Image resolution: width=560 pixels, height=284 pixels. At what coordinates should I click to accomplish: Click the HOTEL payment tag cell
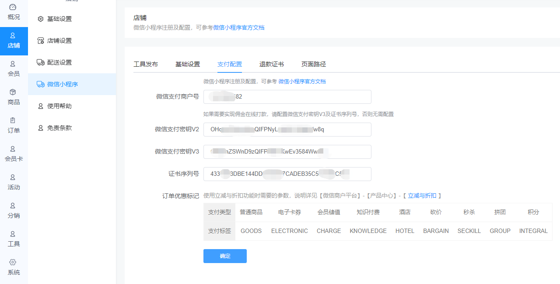pos(405,231)
